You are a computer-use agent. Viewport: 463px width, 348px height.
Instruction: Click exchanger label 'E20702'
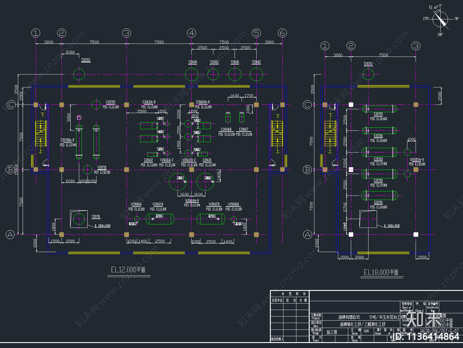coord(379,181)
